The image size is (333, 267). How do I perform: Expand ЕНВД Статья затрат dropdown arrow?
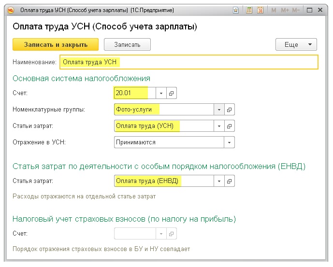pos(219,181)
